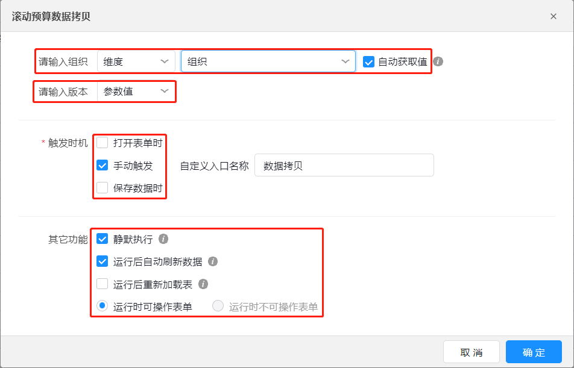Image resolution: width=574 pixels, height=368 pixels.
Task: Select the 运行时可操作表单 radio button
Action: click(102, 307)
